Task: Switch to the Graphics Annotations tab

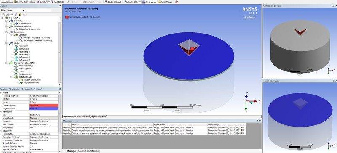Action: pyautogui.click(x=88, y=151)
